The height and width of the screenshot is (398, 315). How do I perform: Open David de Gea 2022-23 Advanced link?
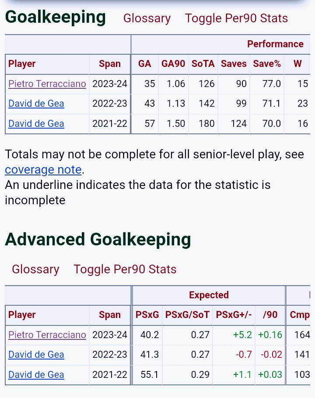pos(36,355)
